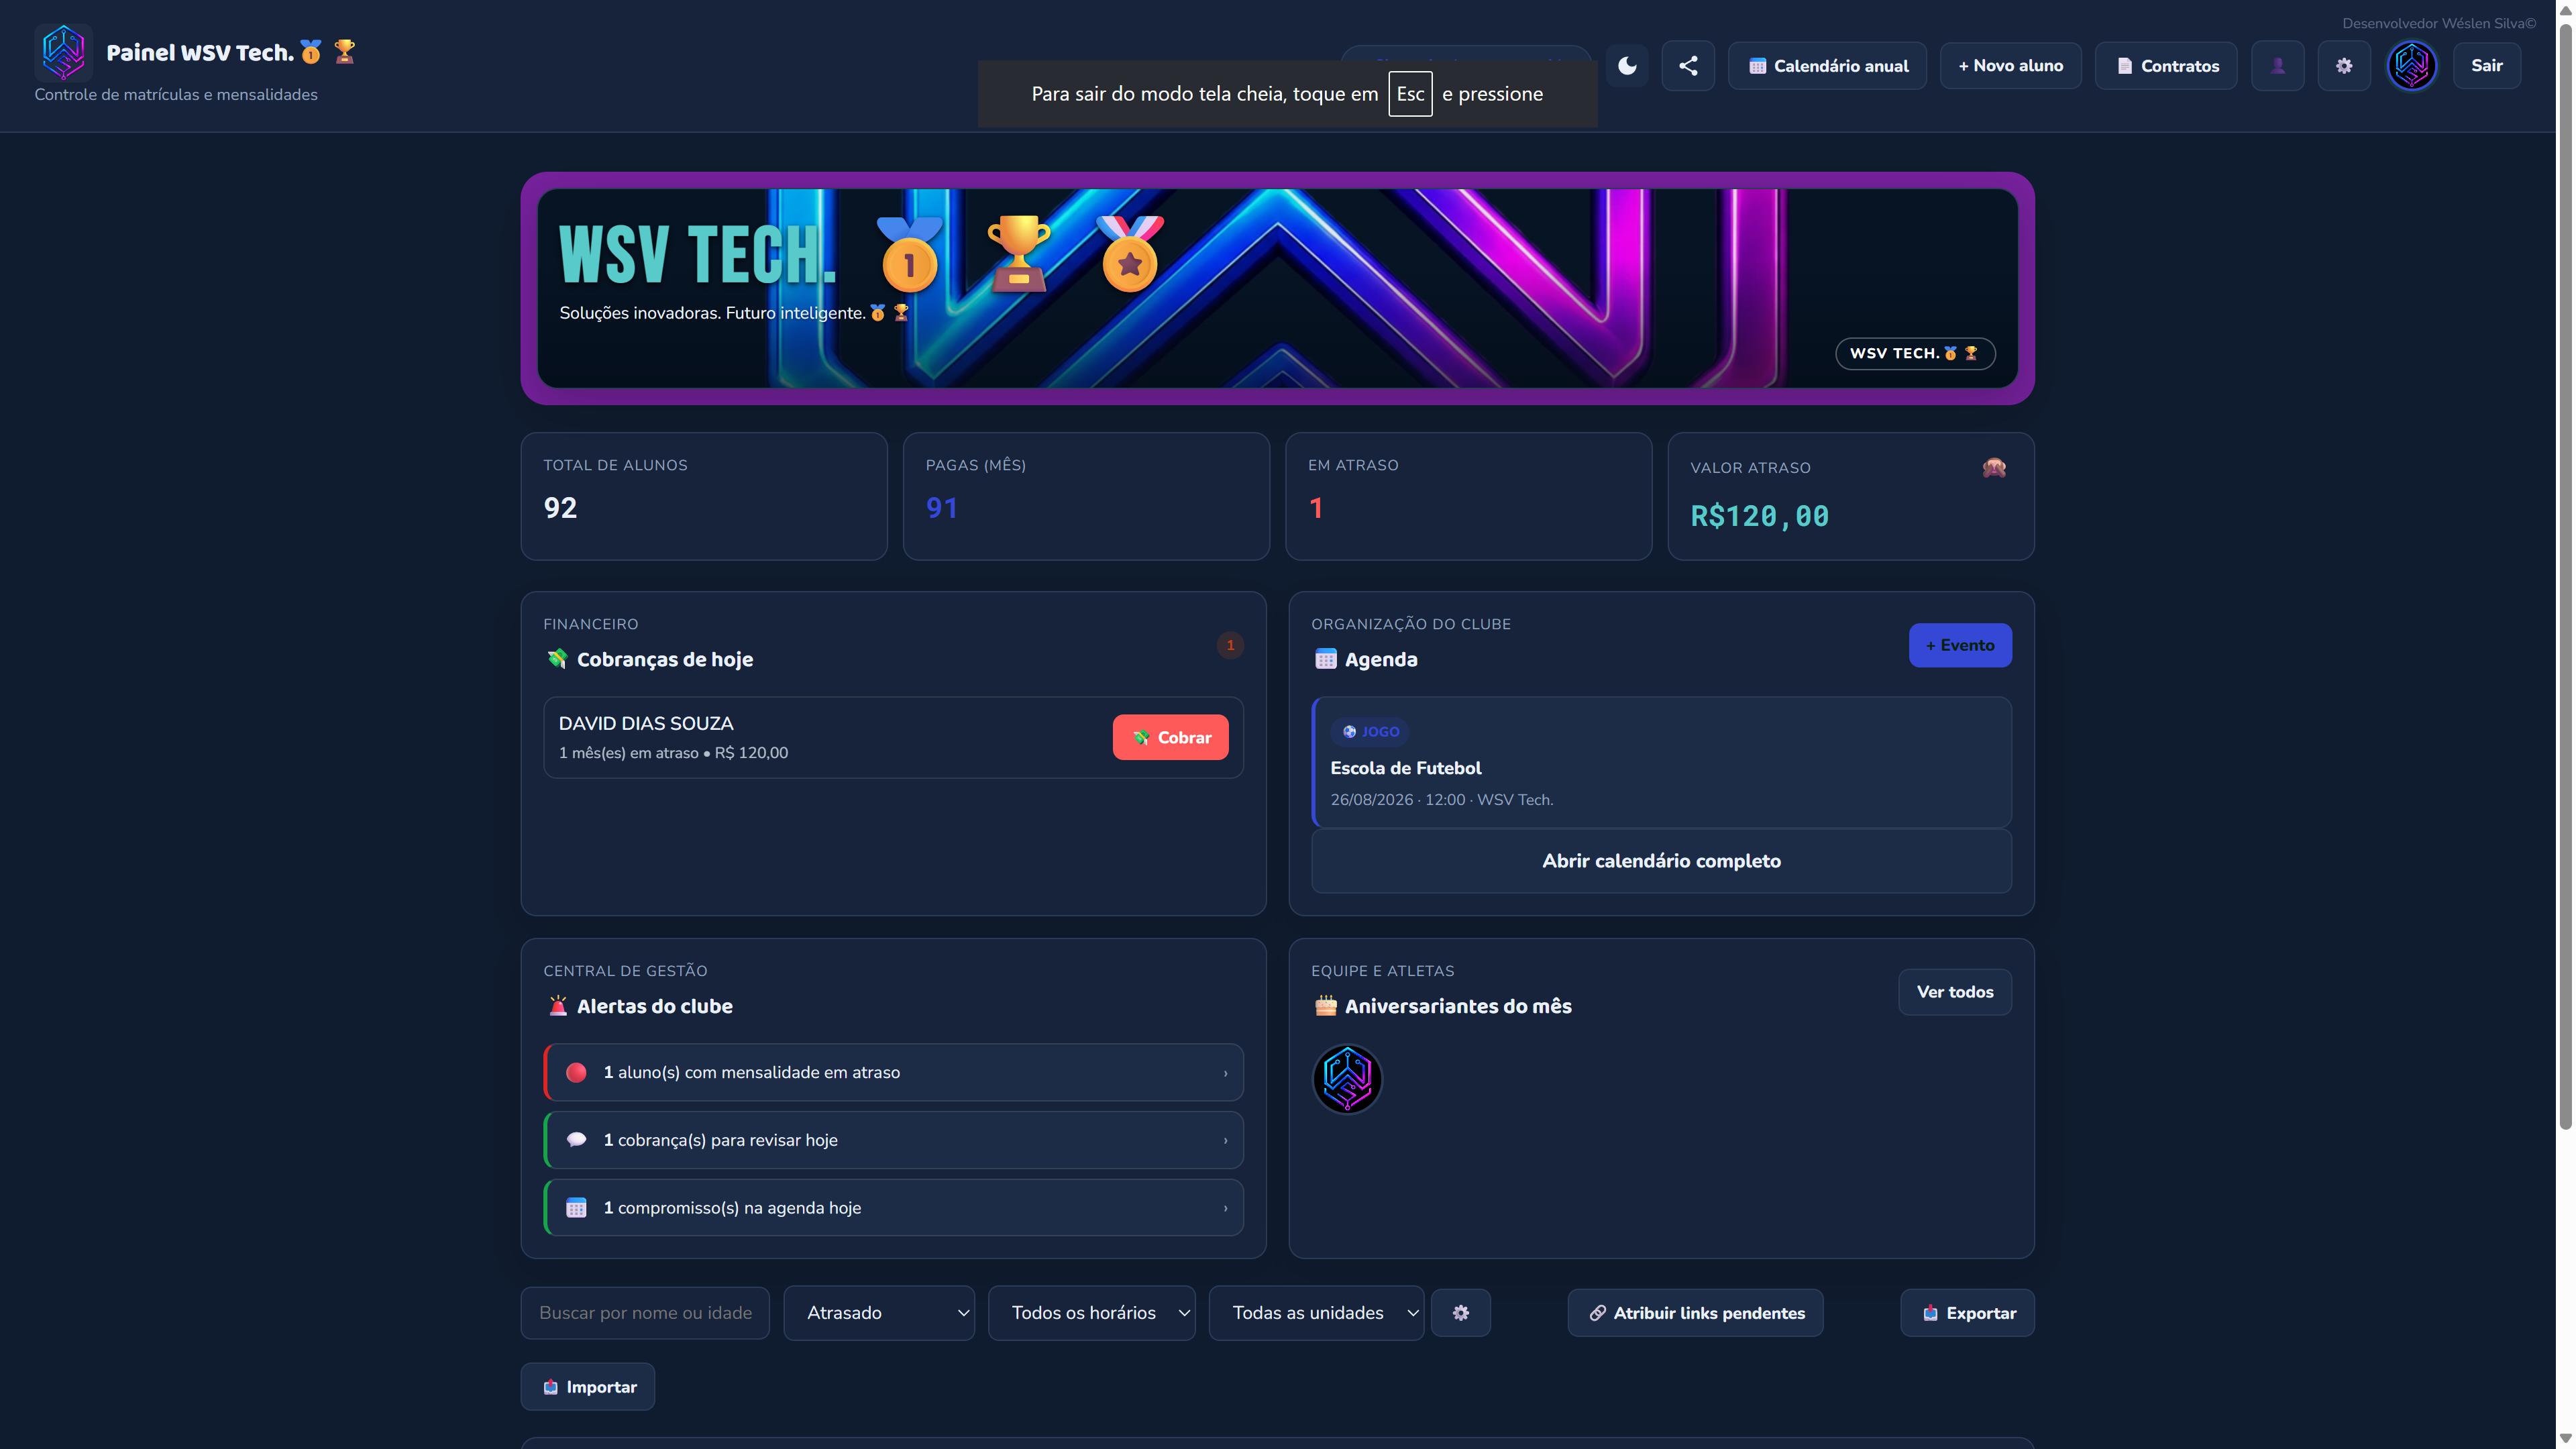Open settings gear in top header
The width and height of the screenshot is (2576, 1449).
click(x=2344, y=66)
